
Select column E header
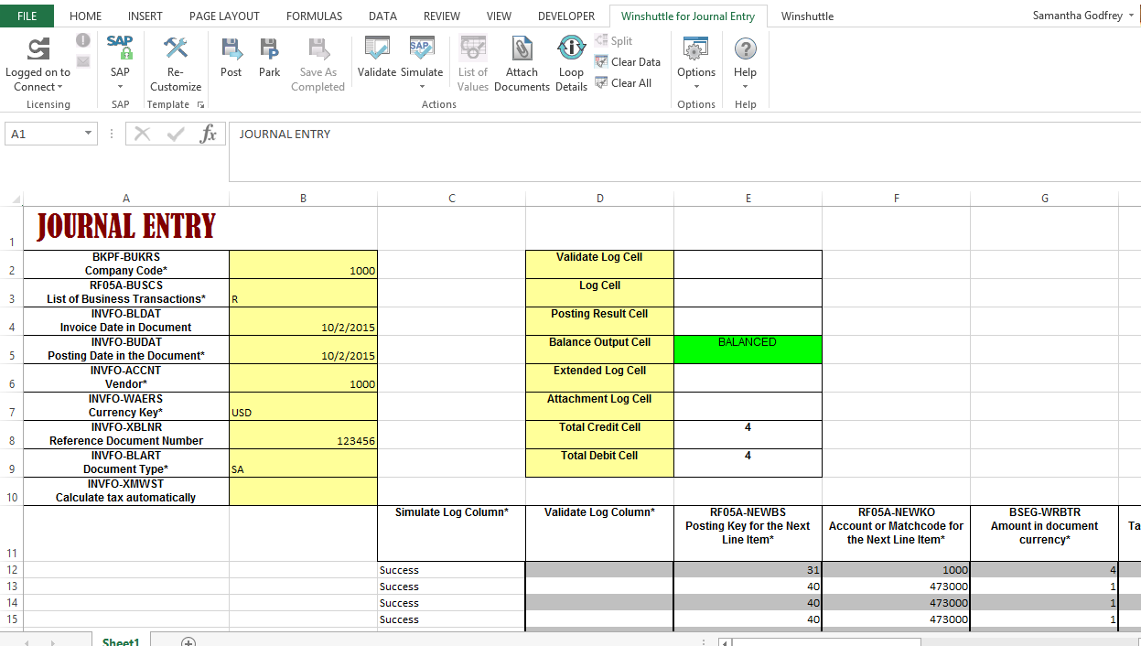point(748,198)
